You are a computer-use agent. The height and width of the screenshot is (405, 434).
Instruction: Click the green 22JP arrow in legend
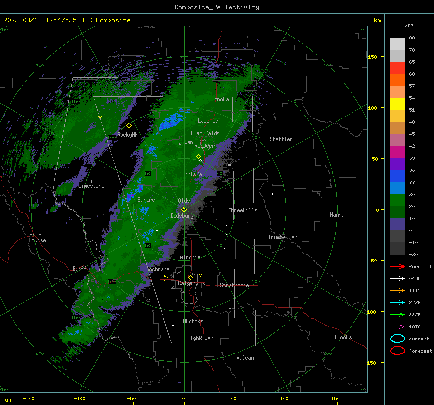pos(397,314)
